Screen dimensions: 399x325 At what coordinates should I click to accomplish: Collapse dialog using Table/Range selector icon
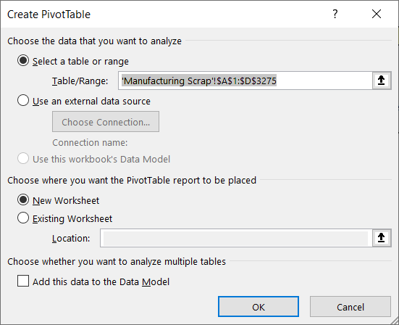[x=382, y=81]
